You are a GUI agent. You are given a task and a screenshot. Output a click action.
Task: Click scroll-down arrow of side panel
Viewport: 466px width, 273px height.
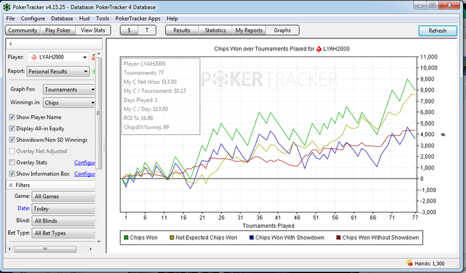[x=99, y=242]
